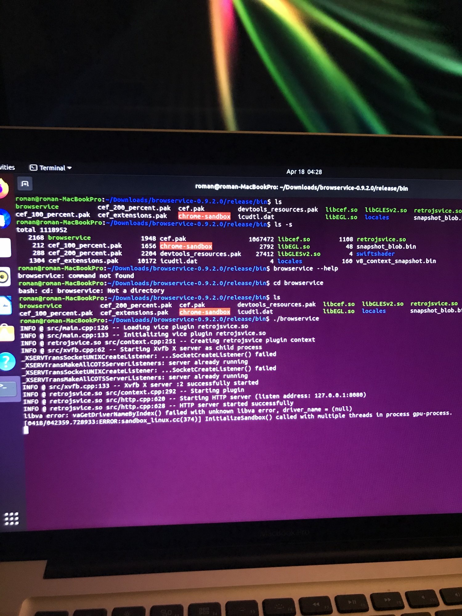Click "devtools_resources.pak" in the row sized 2204
Viewport: 462px width, 616px height.
(x=201, y=254)
